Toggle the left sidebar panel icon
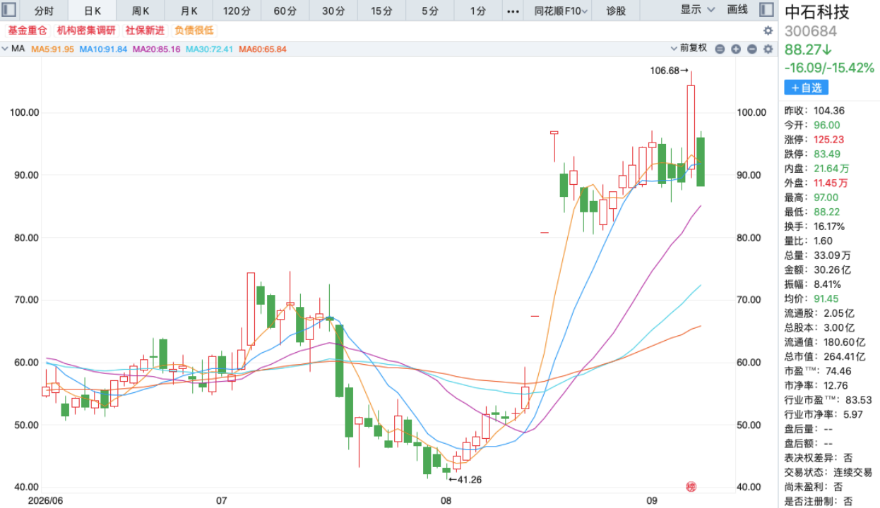The width and height of the screenshot is (880, 508). (11, 10)
